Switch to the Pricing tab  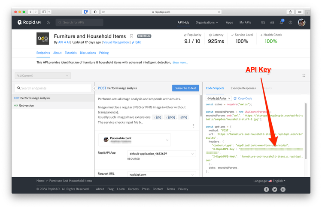tap(104, 53)
